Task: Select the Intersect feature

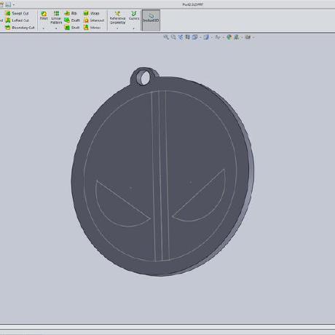Action: point(94,20)
